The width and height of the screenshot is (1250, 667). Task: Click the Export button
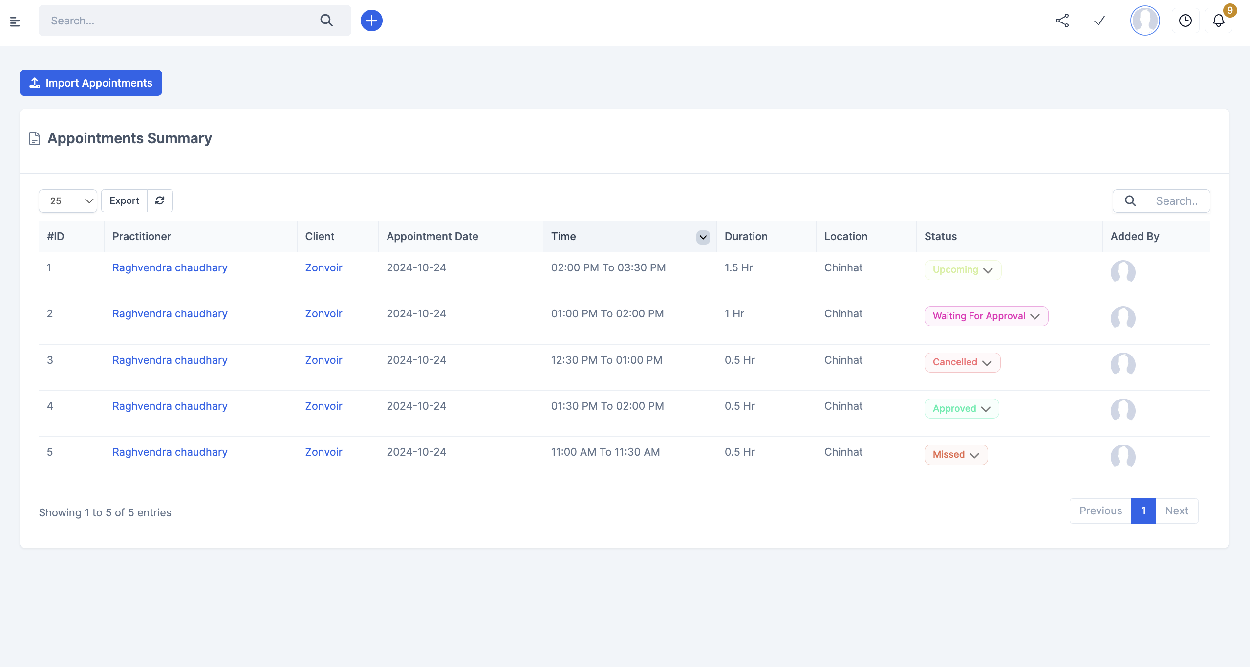tap(124, 200)
